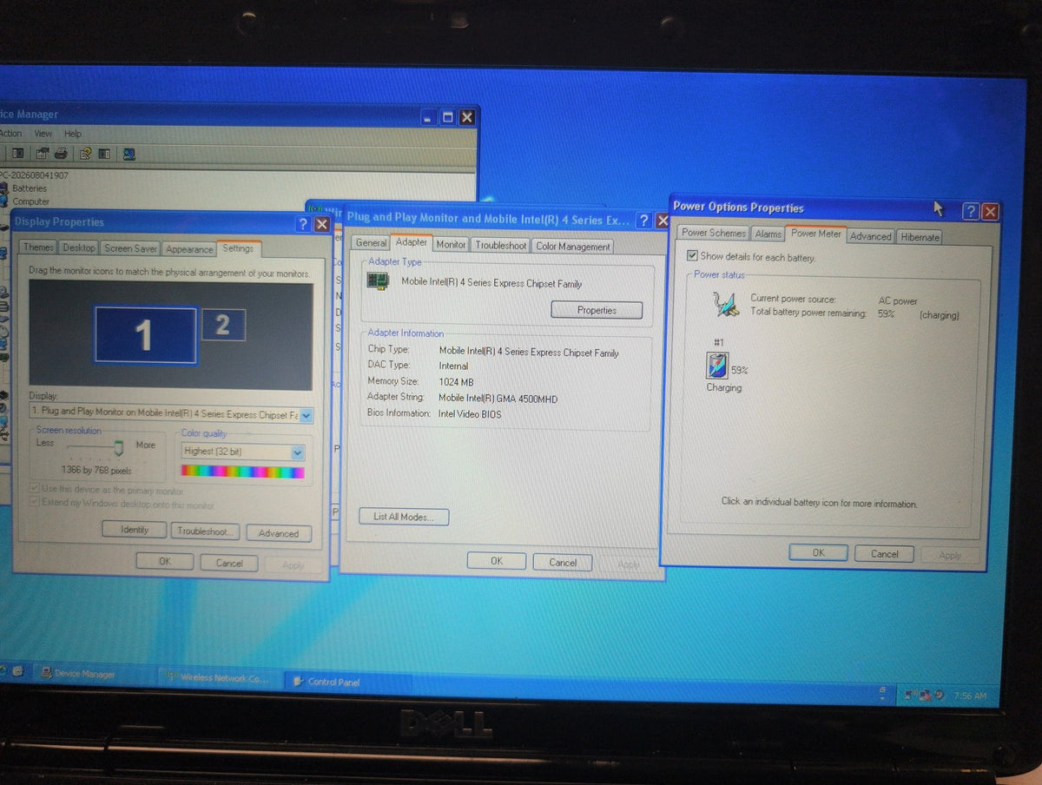
Task: Click the Identify button in Display Properties
Action: pos(135,530)
